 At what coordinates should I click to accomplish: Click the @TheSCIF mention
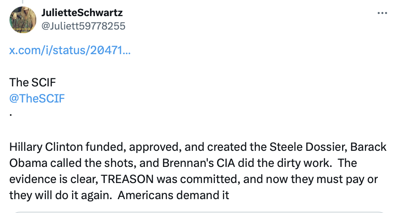click(37, 98)
